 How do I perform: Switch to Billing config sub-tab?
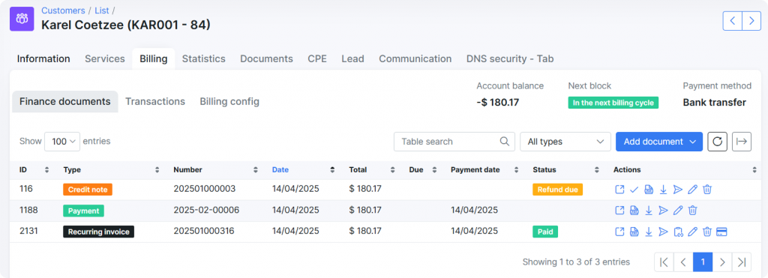click(229, 101)
